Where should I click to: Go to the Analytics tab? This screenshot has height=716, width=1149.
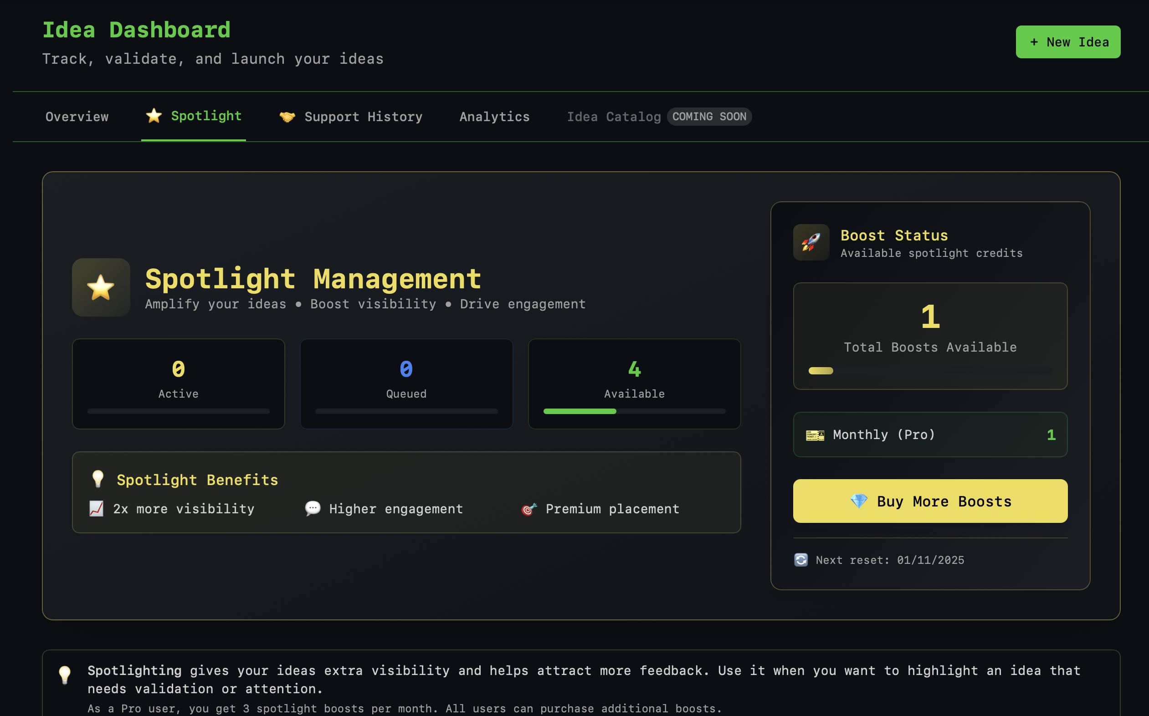(494, 117)
